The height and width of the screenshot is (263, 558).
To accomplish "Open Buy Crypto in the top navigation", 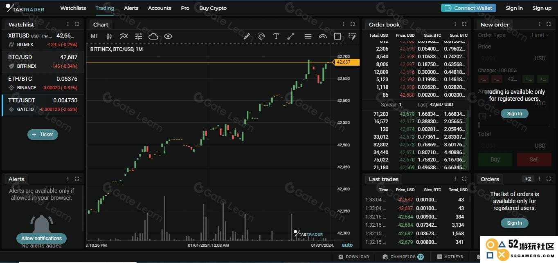I will coord(213,8).
